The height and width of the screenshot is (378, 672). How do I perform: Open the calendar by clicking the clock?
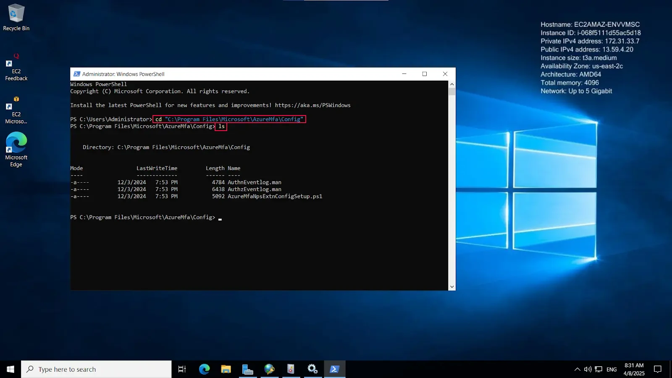(634, 369)
